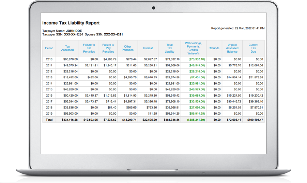Select the Income Tax Liability Report title
Image resolution: width=307 pixels, height=183 pixels.
point(71,23)
